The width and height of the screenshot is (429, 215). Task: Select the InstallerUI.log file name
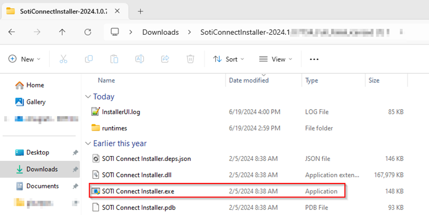tap(121, 112)
